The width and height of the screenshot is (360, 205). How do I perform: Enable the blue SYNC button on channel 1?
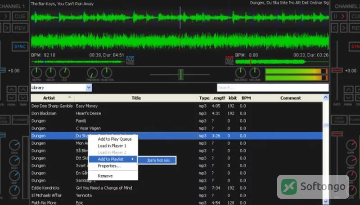click(20, 47)
